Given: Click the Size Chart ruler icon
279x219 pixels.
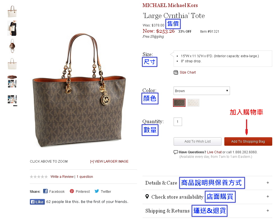Looking at the screenshot, I should (x=176, y=72).
